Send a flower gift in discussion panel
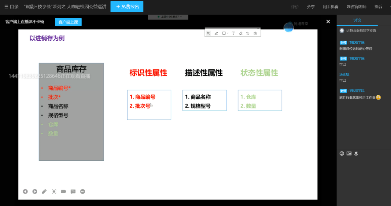This screenshot has width=391, height=206. (356, 154)
